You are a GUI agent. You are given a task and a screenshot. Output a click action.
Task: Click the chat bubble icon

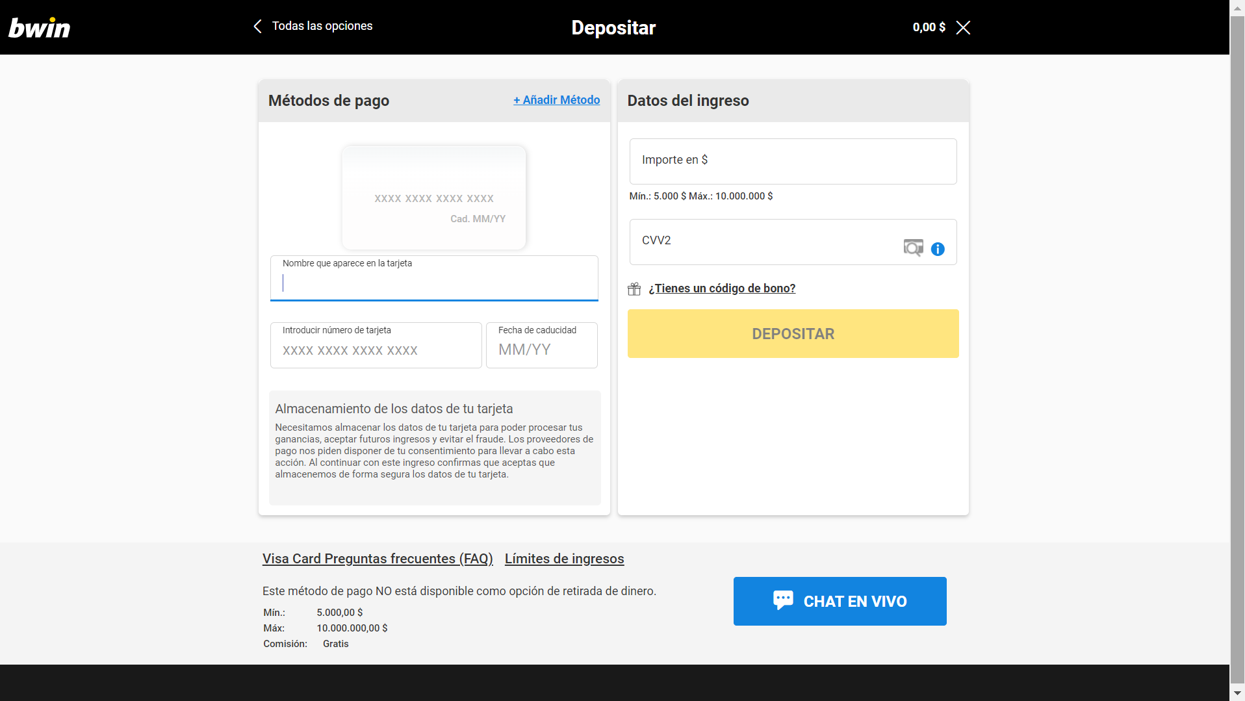783,600
